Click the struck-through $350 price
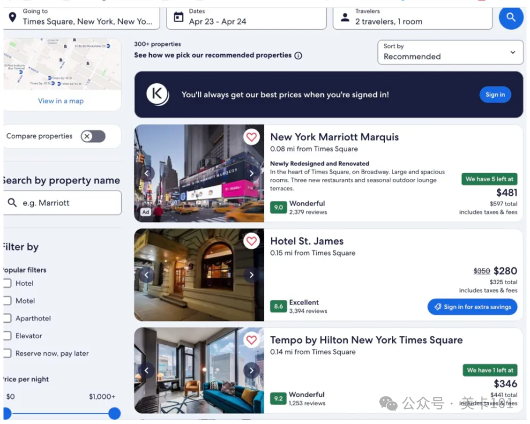530x424 pixels. 482,271
